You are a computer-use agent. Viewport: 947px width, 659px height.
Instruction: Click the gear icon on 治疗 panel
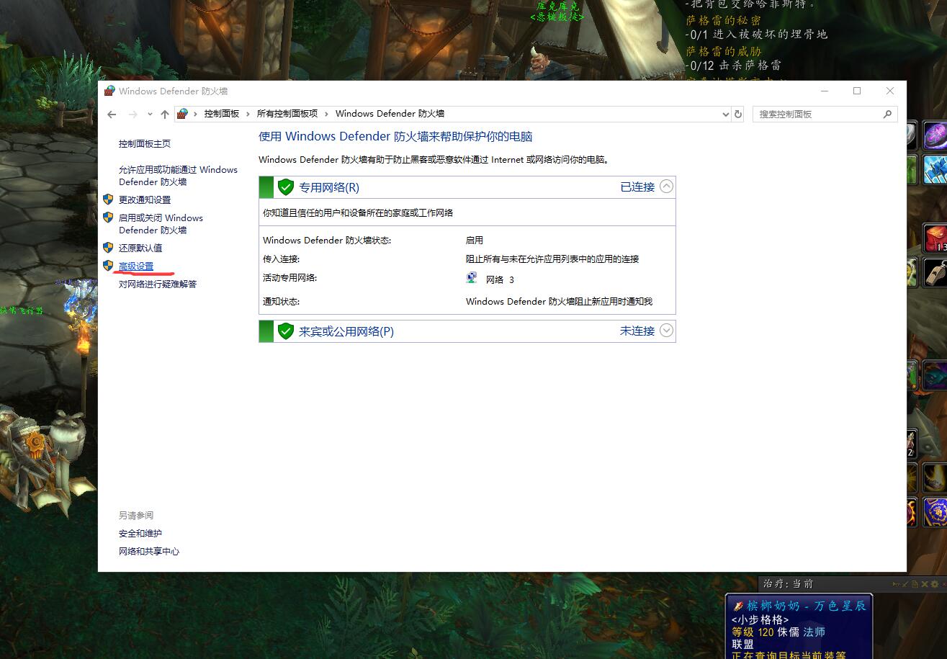pyautogui.click(x=935, y=584)
